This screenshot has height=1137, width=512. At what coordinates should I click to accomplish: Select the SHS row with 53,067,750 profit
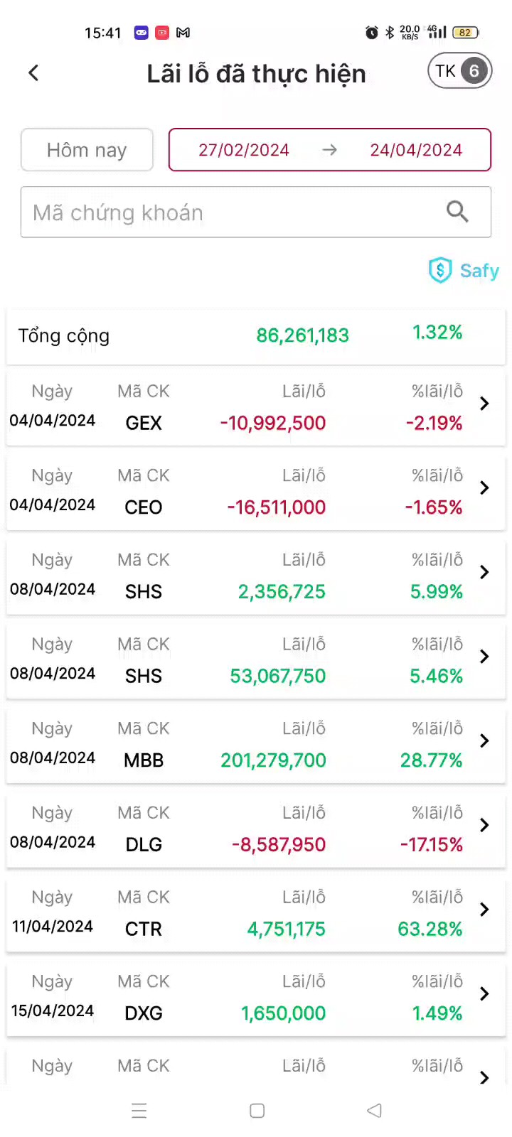(x=256, y=662)
